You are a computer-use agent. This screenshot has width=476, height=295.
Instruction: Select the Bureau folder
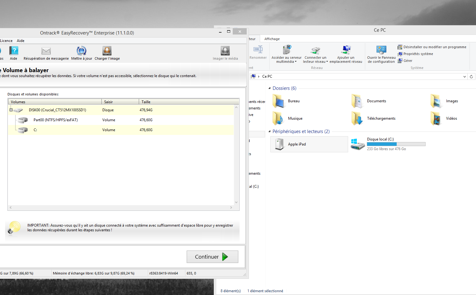(286, 101)
